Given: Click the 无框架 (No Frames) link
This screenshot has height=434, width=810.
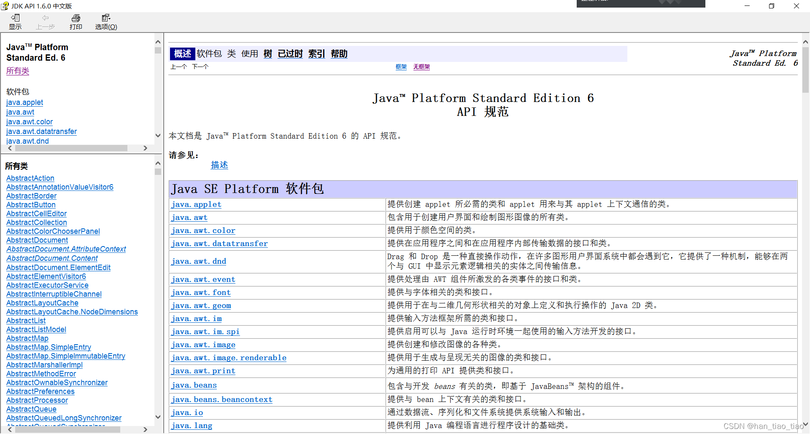Looking at the screenshot, I should (x=421, y=67).
